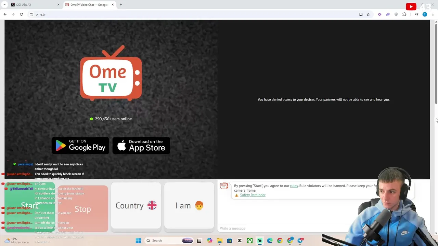
Task: Open the 'I am' gender selector
Action: (189, 205)
